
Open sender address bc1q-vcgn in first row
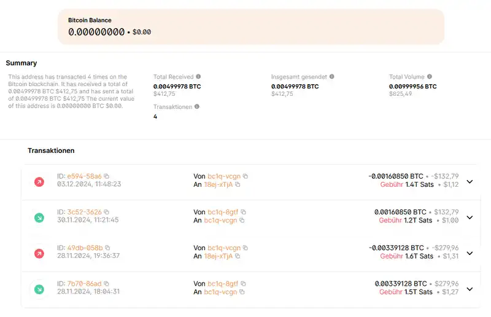click(x=224, y=176)
